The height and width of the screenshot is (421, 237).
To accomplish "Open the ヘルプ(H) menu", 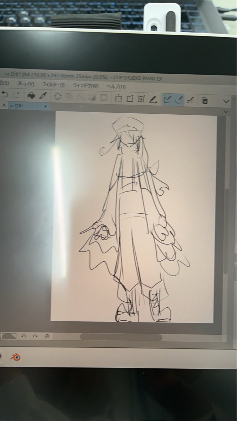I will tap(116, 87).
